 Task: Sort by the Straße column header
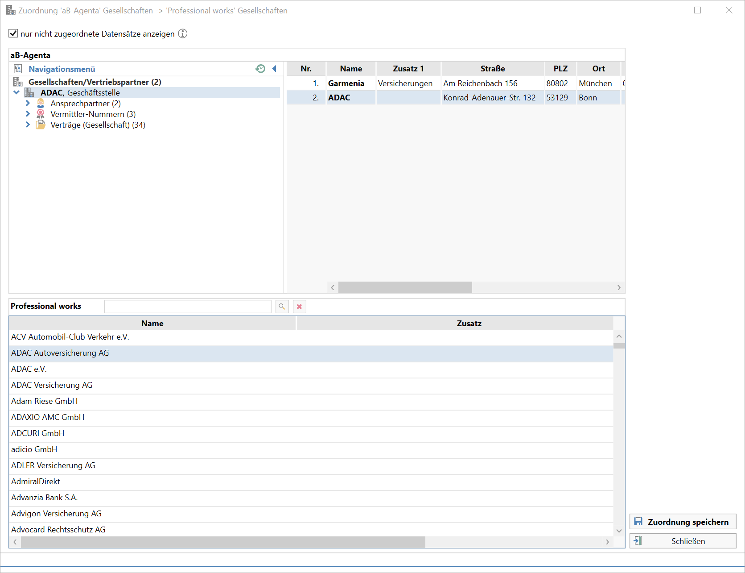click(493, 69)
